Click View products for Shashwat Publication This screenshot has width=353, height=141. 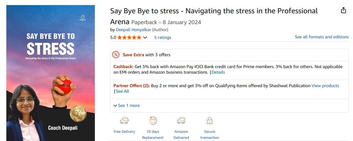click(x=325, y=86)
